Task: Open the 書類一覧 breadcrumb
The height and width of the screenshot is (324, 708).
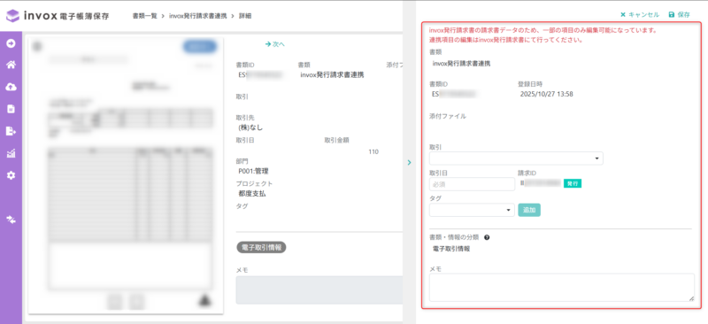Action: [x=144, y=16]
